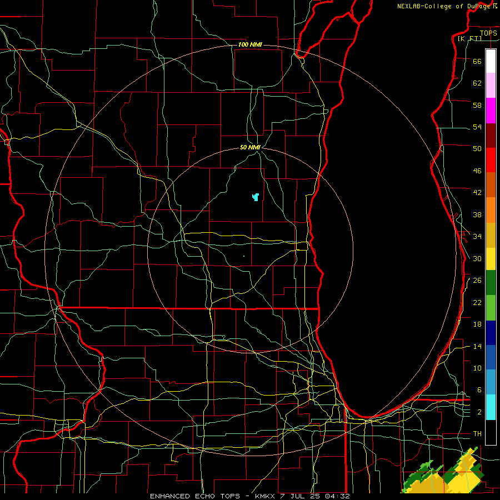Click the "42" legend value
The height and width of the screenshot is (500, 500).
pos(477,192)
